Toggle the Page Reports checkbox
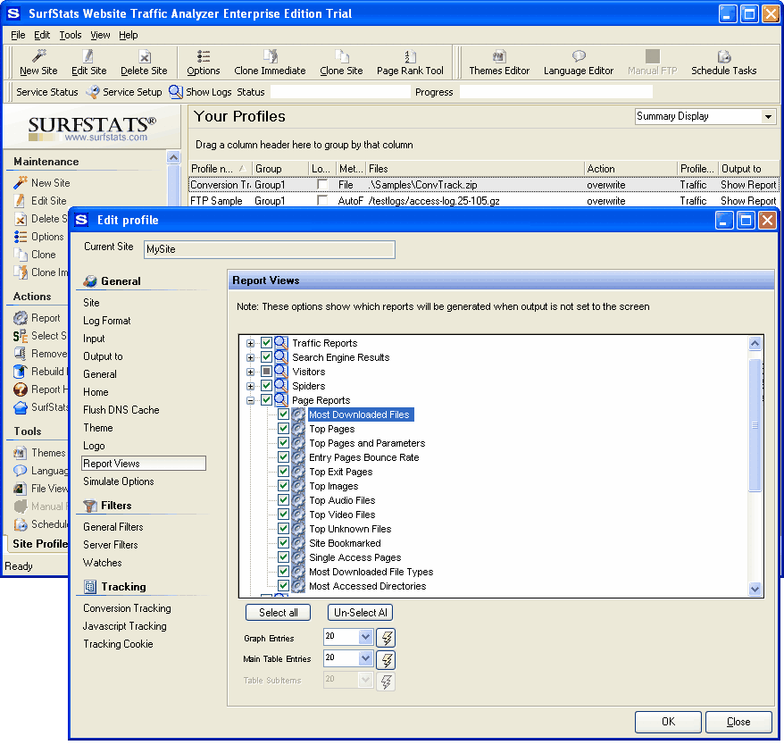Image resolution: width=784 pixels, height=745 pixels. 266,400
